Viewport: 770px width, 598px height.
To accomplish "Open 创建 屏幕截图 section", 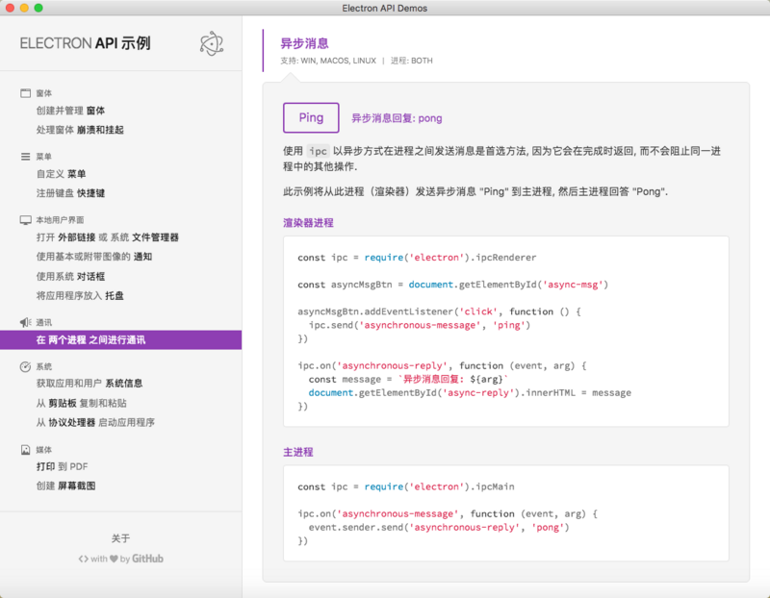I will pos(65,486).
